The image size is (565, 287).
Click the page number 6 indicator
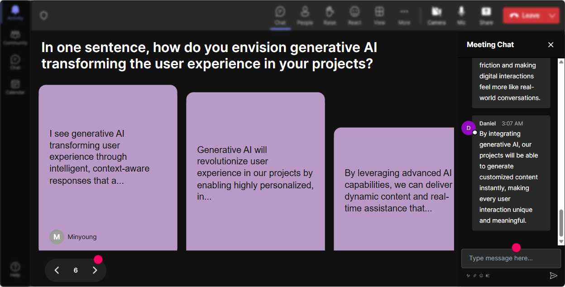coord(76,270)
